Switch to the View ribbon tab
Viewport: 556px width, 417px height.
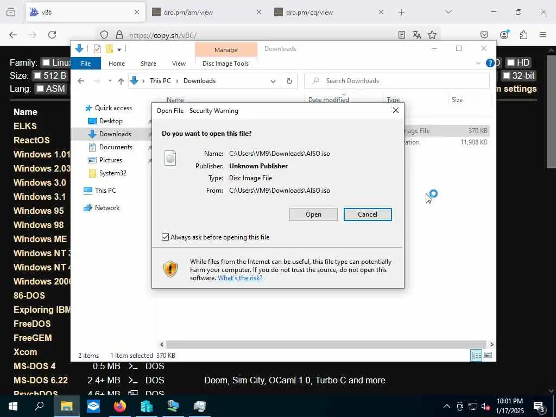pos(179,64)
